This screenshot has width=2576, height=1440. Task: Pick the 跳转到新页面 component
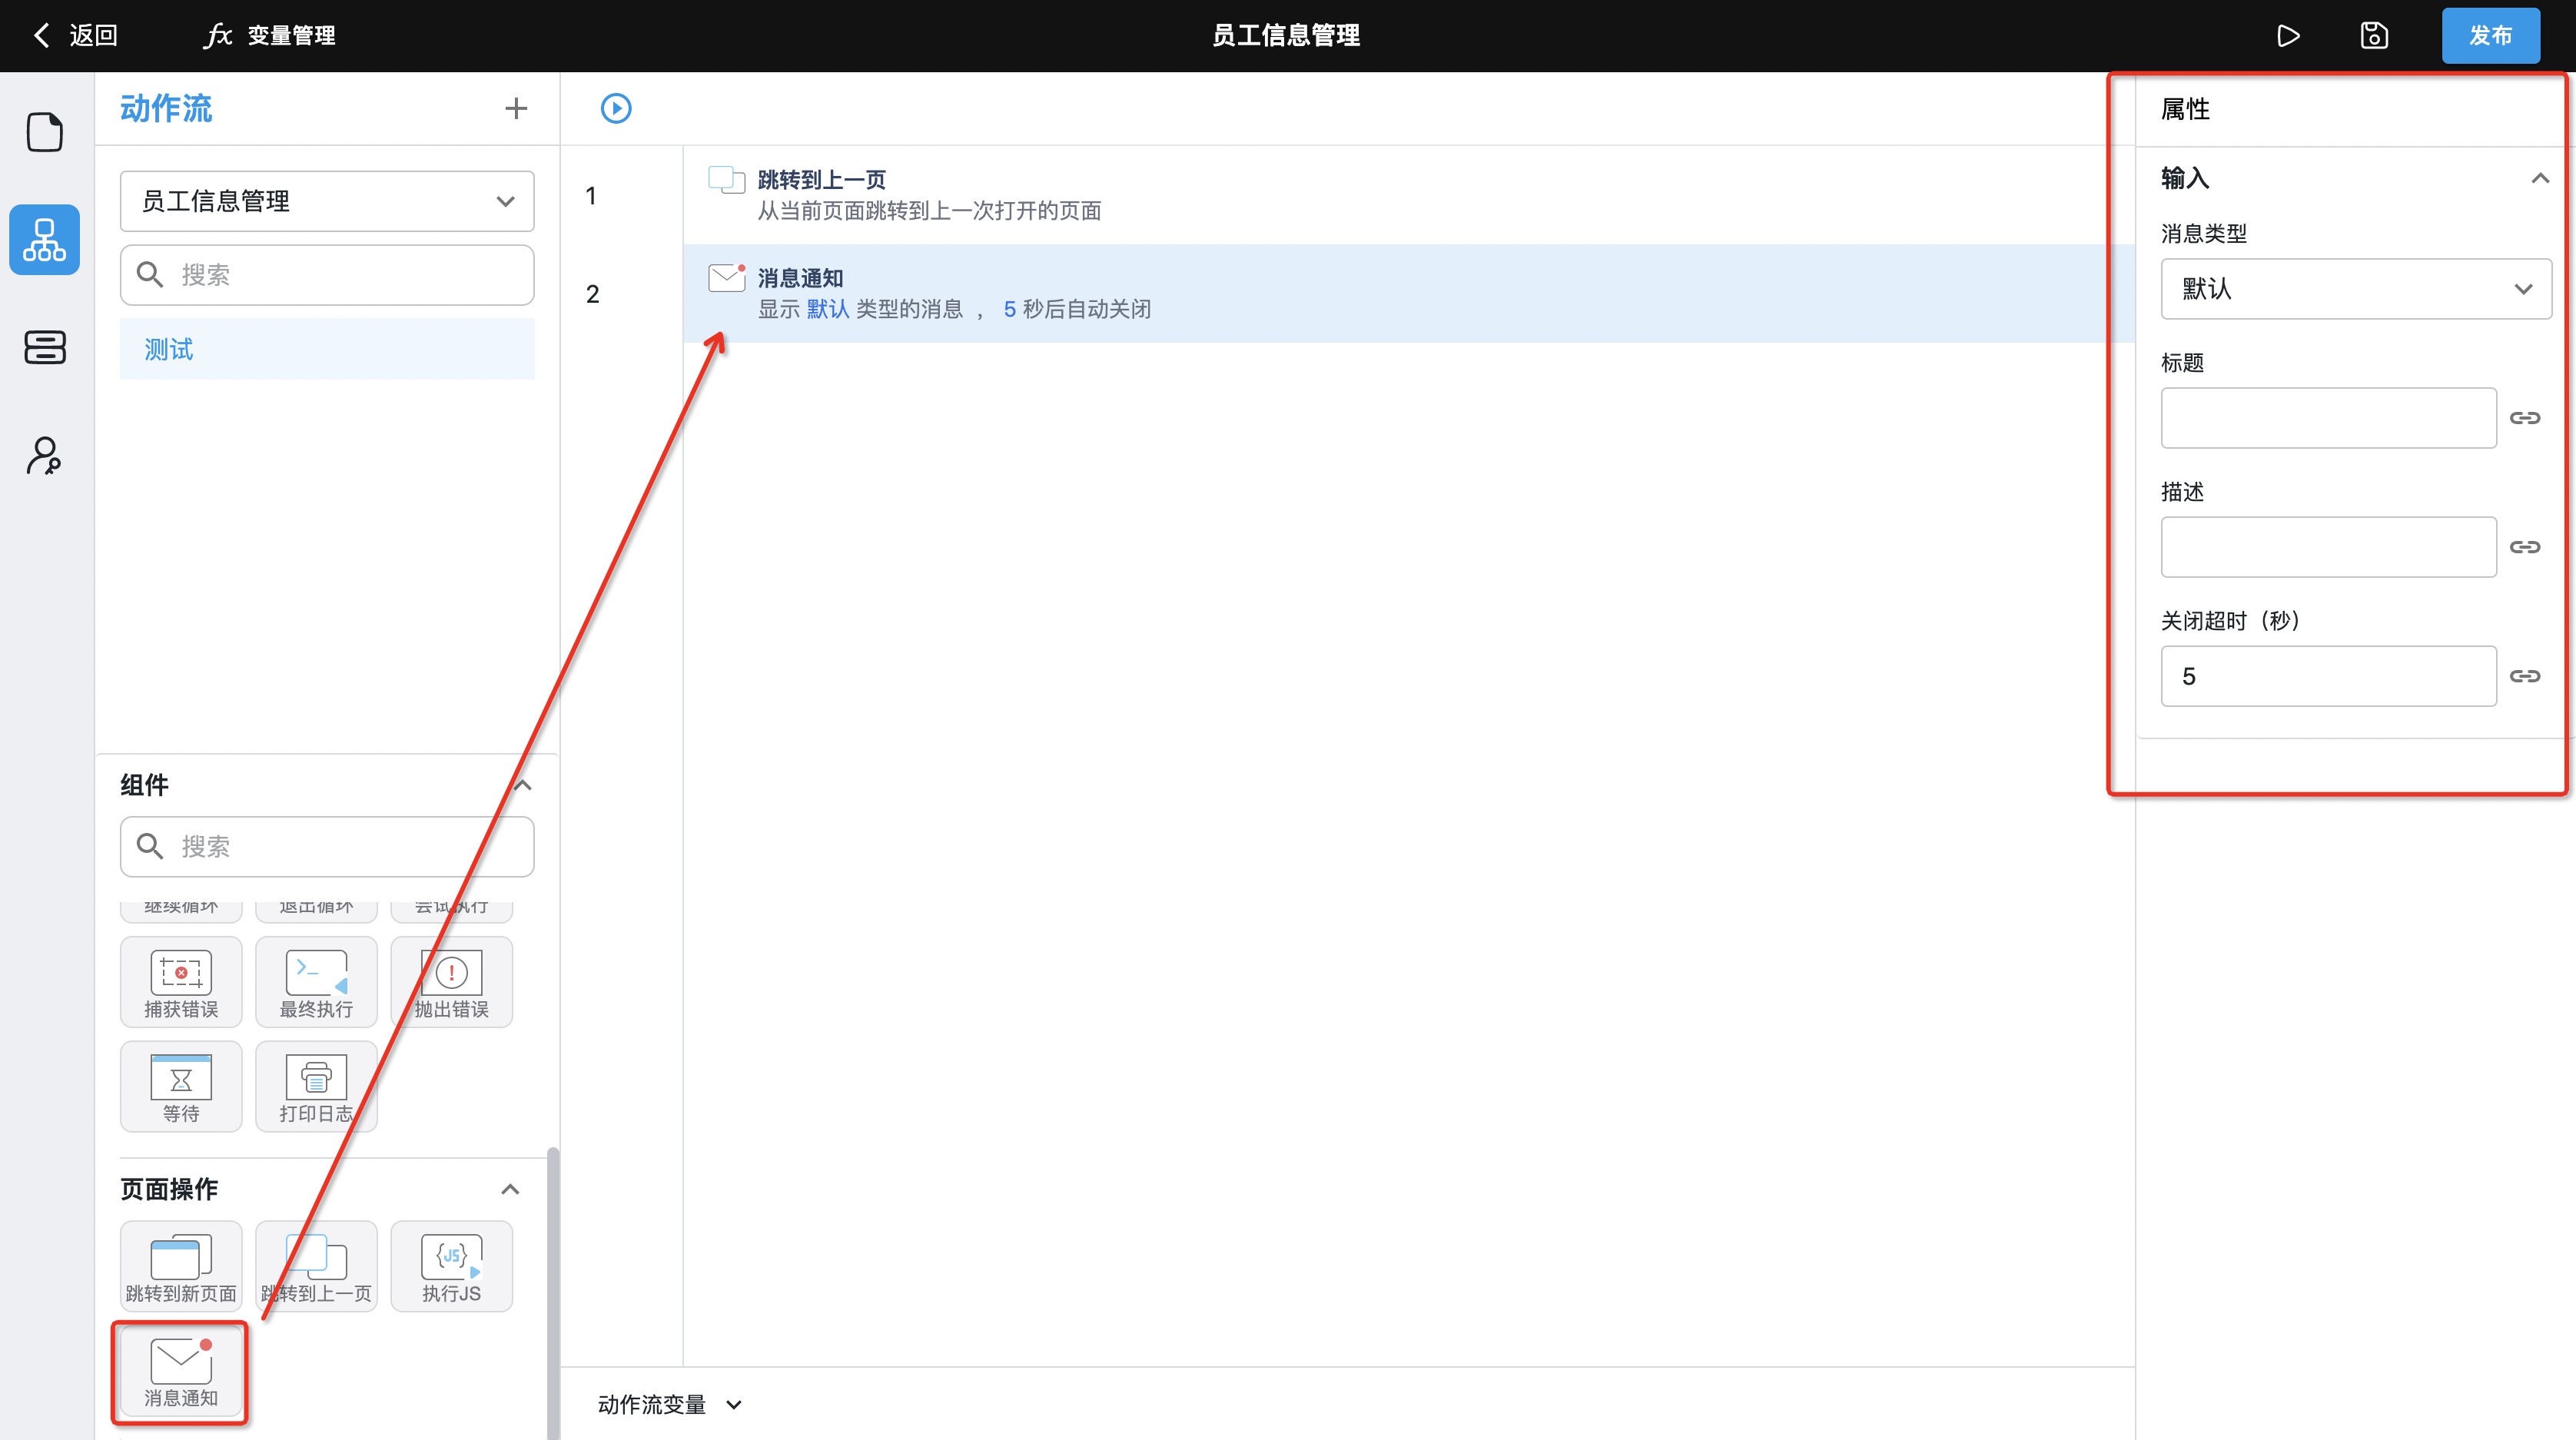(181, 1266)
